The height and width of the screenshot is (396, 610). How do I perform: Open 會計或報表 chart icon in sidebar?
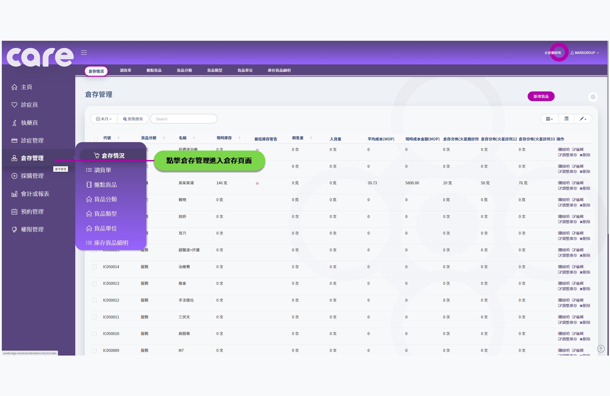[x=14, y=194]
